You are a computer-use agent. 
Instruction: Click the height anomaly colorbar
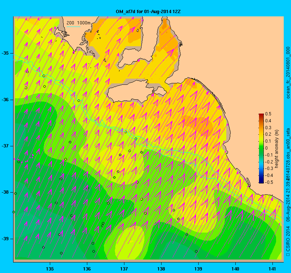[261, 149]
